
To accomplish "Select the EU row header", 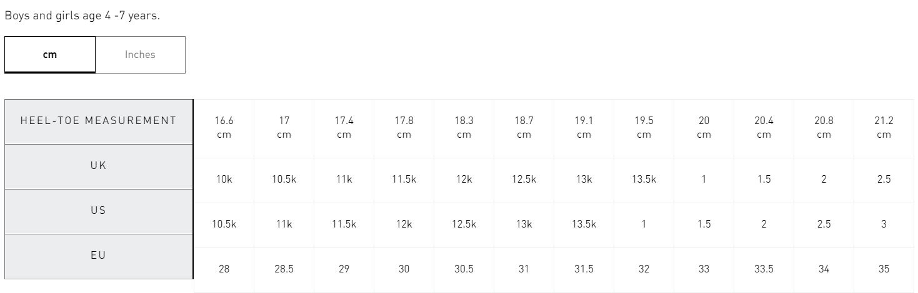I will (x=99, y=256).
